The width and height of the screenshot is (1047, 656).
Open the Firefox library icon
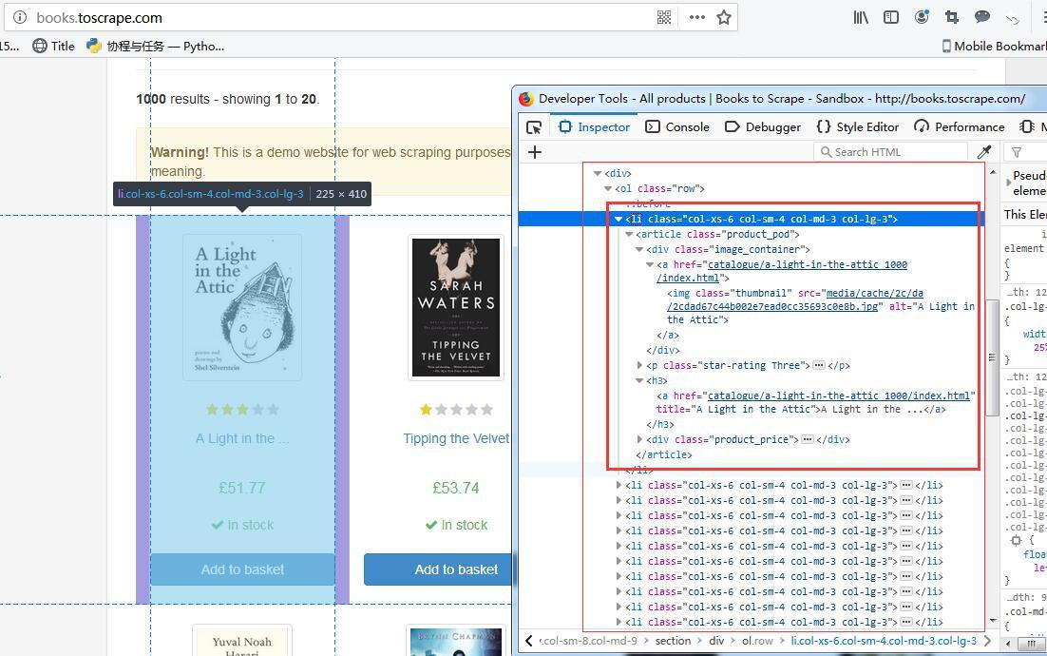coord(861,17)
